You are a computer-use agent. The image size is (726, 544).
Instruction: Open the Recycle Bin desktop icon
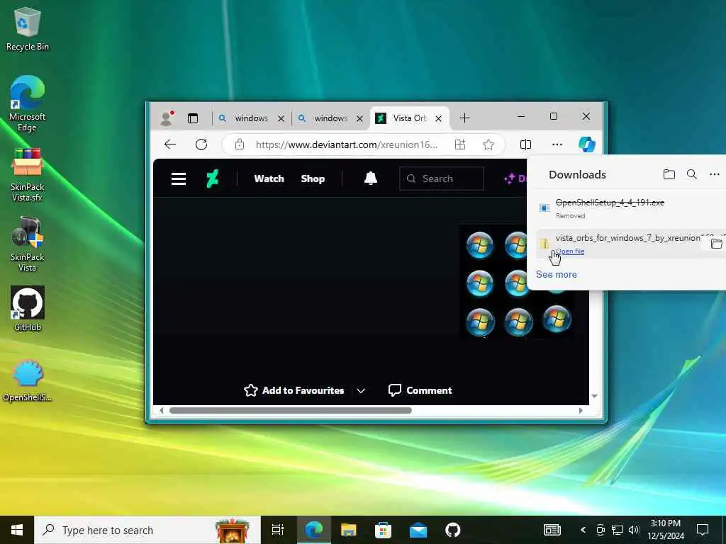[28, 28]
